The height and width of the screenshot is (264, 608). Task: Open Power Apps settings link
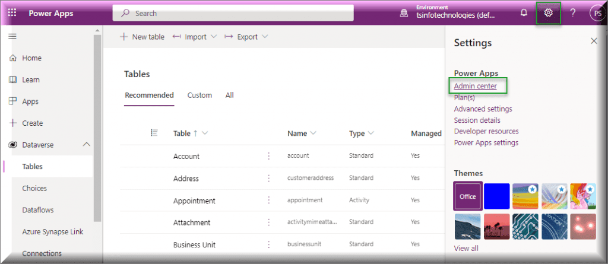click(x=486, y=142)
